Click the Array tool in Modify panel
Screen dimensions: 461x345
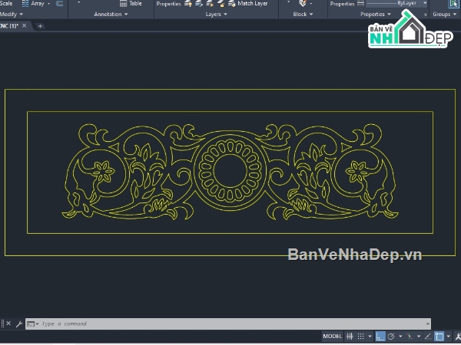34,4
